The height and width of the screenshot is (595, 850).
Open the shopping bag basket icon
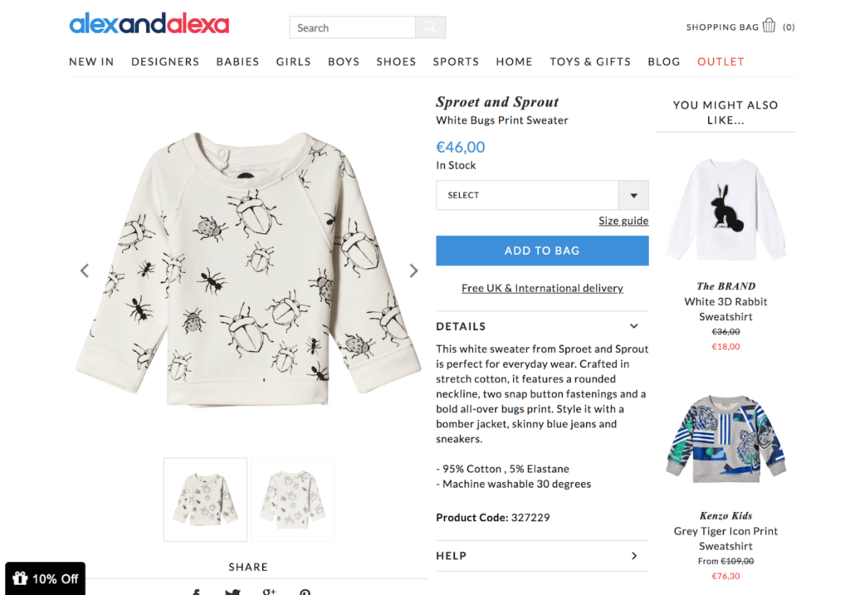pyautogui.click(x=769, y=26)
